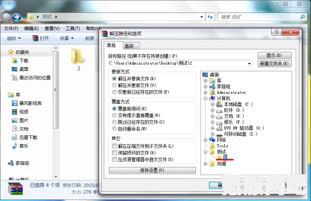
Task: Open 最近访问的位置 in sidebar
Action: pos(35,78)
